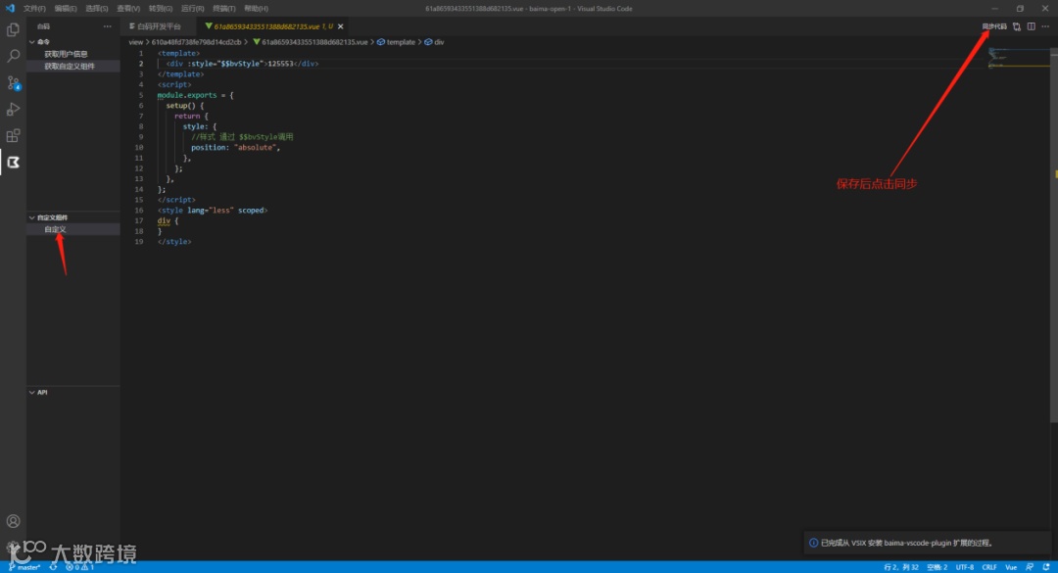Click line number 16 in gutter
This screenshot has width=1058, height=573.
[x=139, y=210]
